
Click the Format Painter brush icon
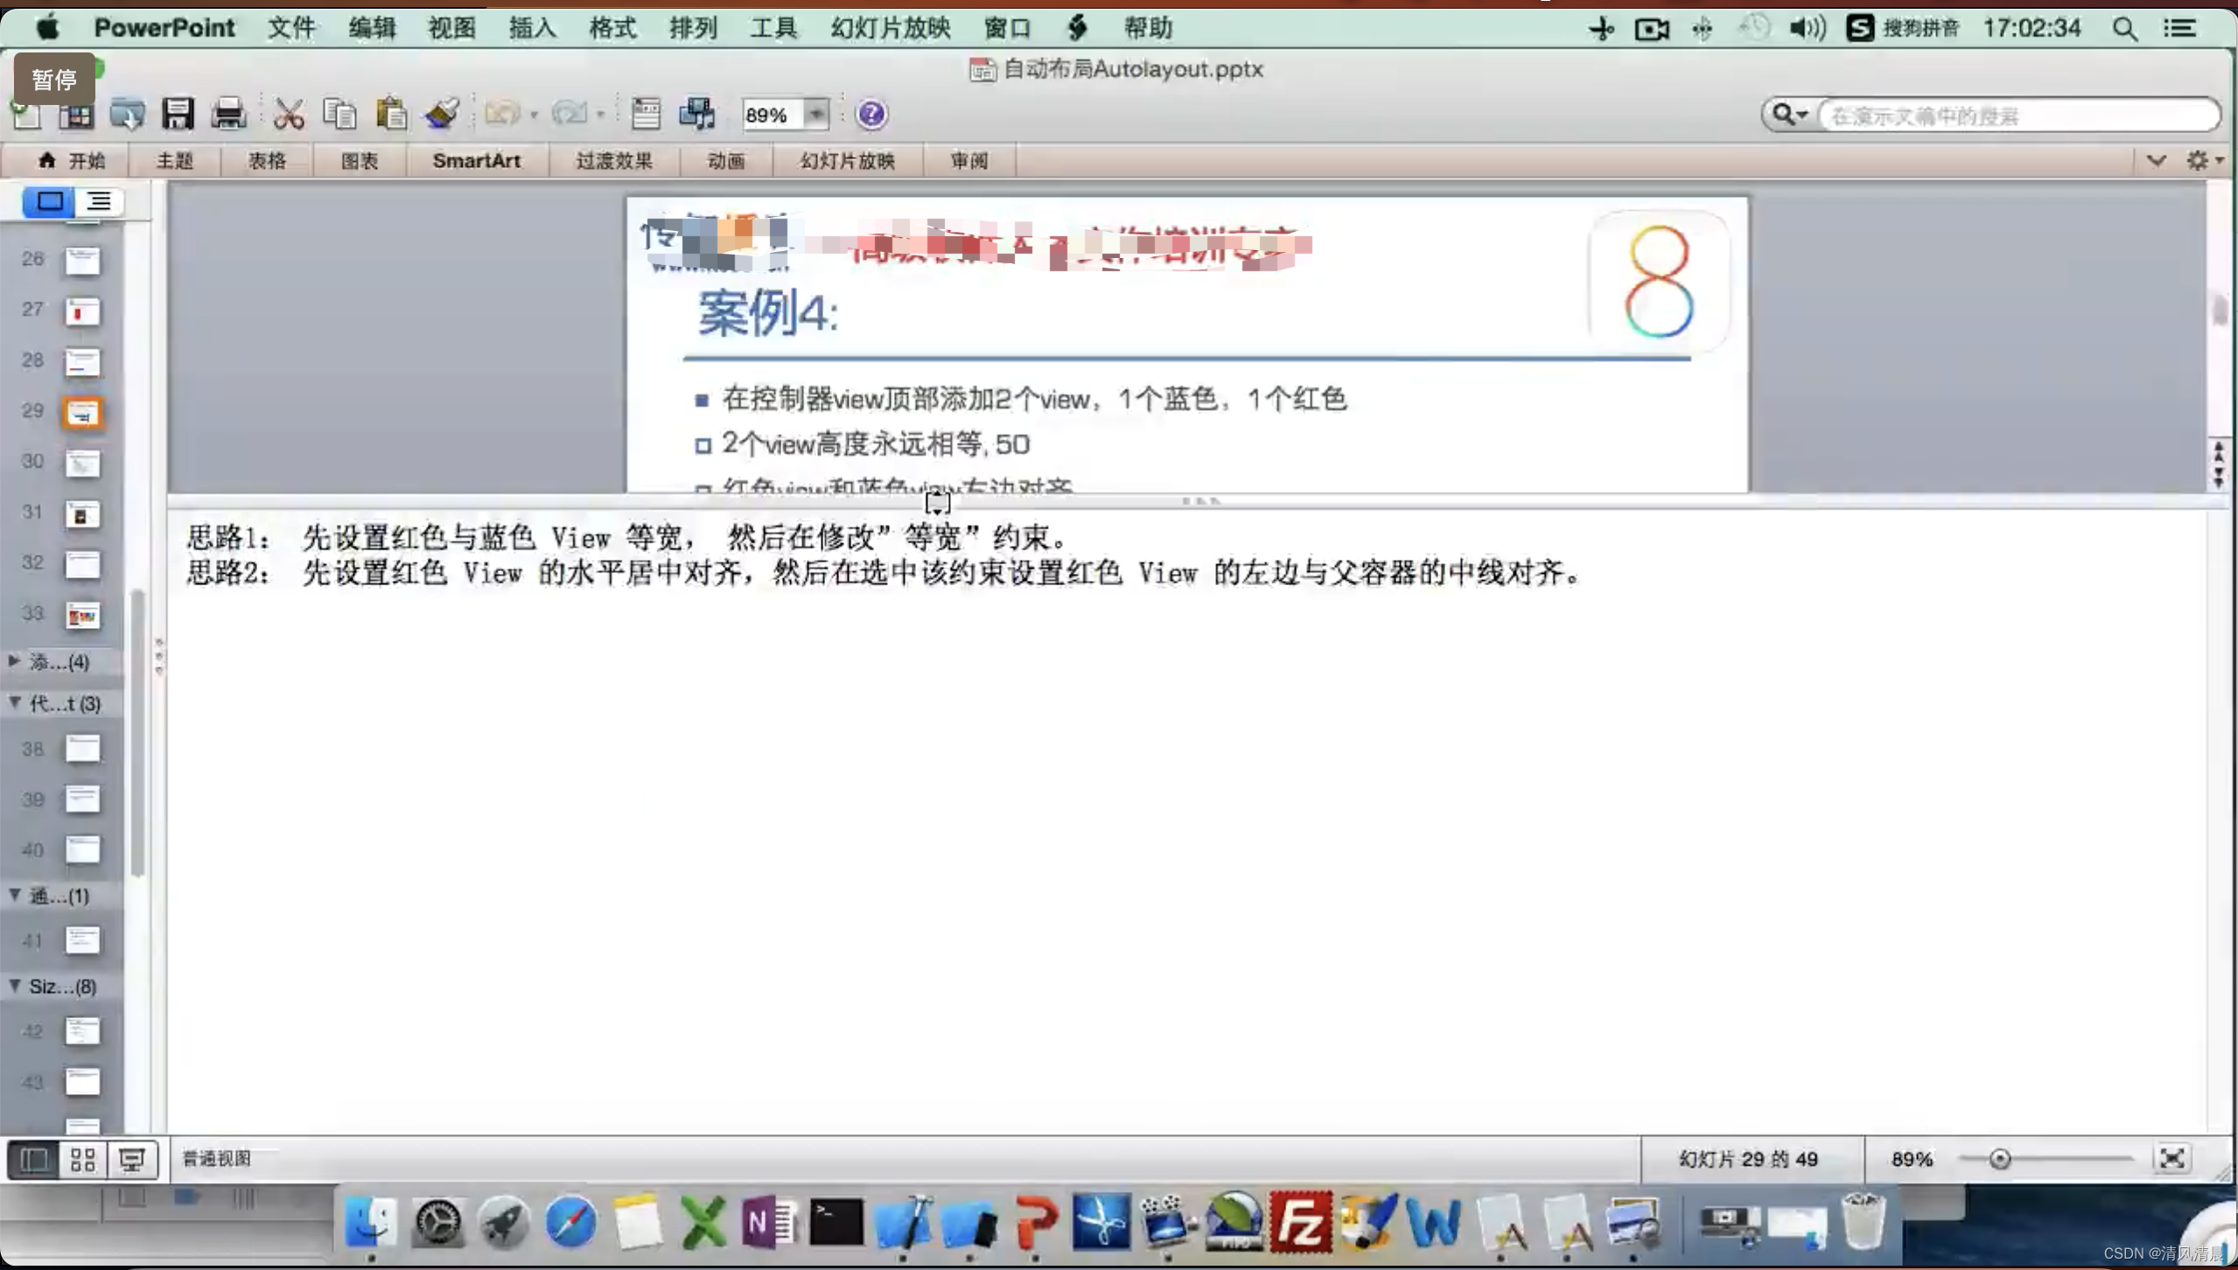443,114
